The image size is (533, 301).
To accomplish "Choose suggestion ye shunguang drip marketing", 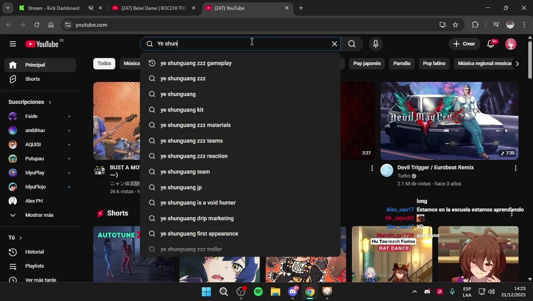I will pos(240,218).
